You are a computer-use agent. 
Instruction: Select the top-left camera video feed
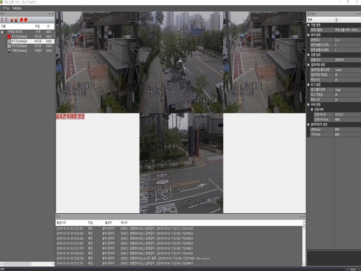(x=97, y=62)
